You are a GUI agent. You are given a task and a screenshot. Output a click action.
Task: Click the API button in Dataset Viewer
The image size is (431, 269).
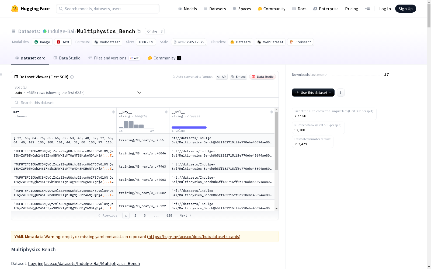click(222, 77)
